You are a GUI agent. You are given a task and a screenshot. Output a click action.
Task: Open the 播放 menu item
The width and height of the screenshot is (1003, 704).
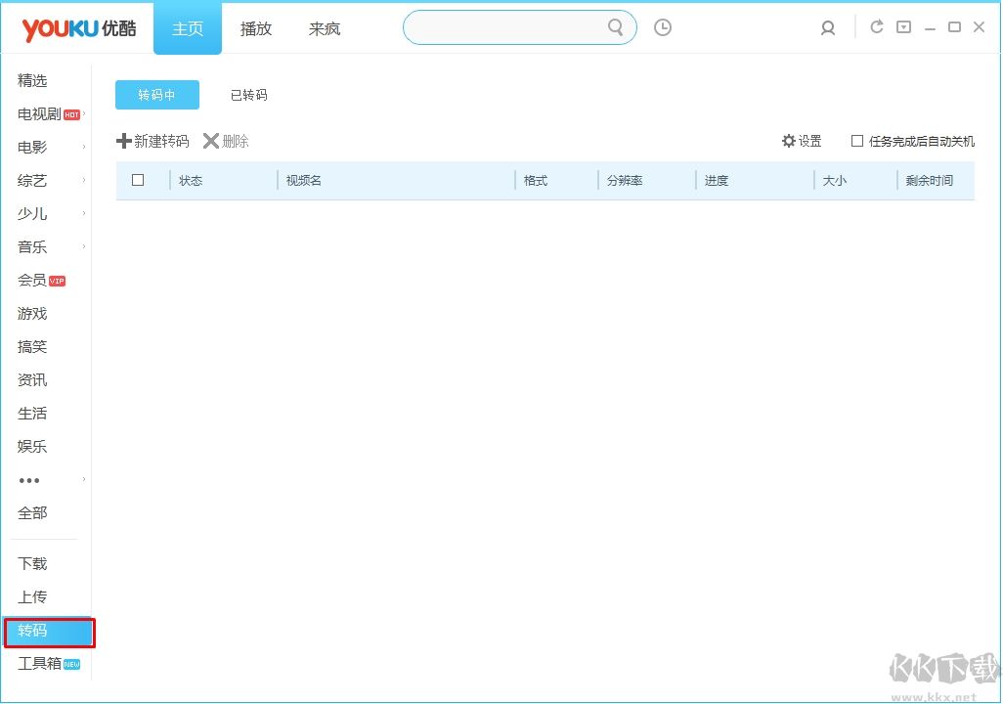pyautogui.click(x=255, y=29)
